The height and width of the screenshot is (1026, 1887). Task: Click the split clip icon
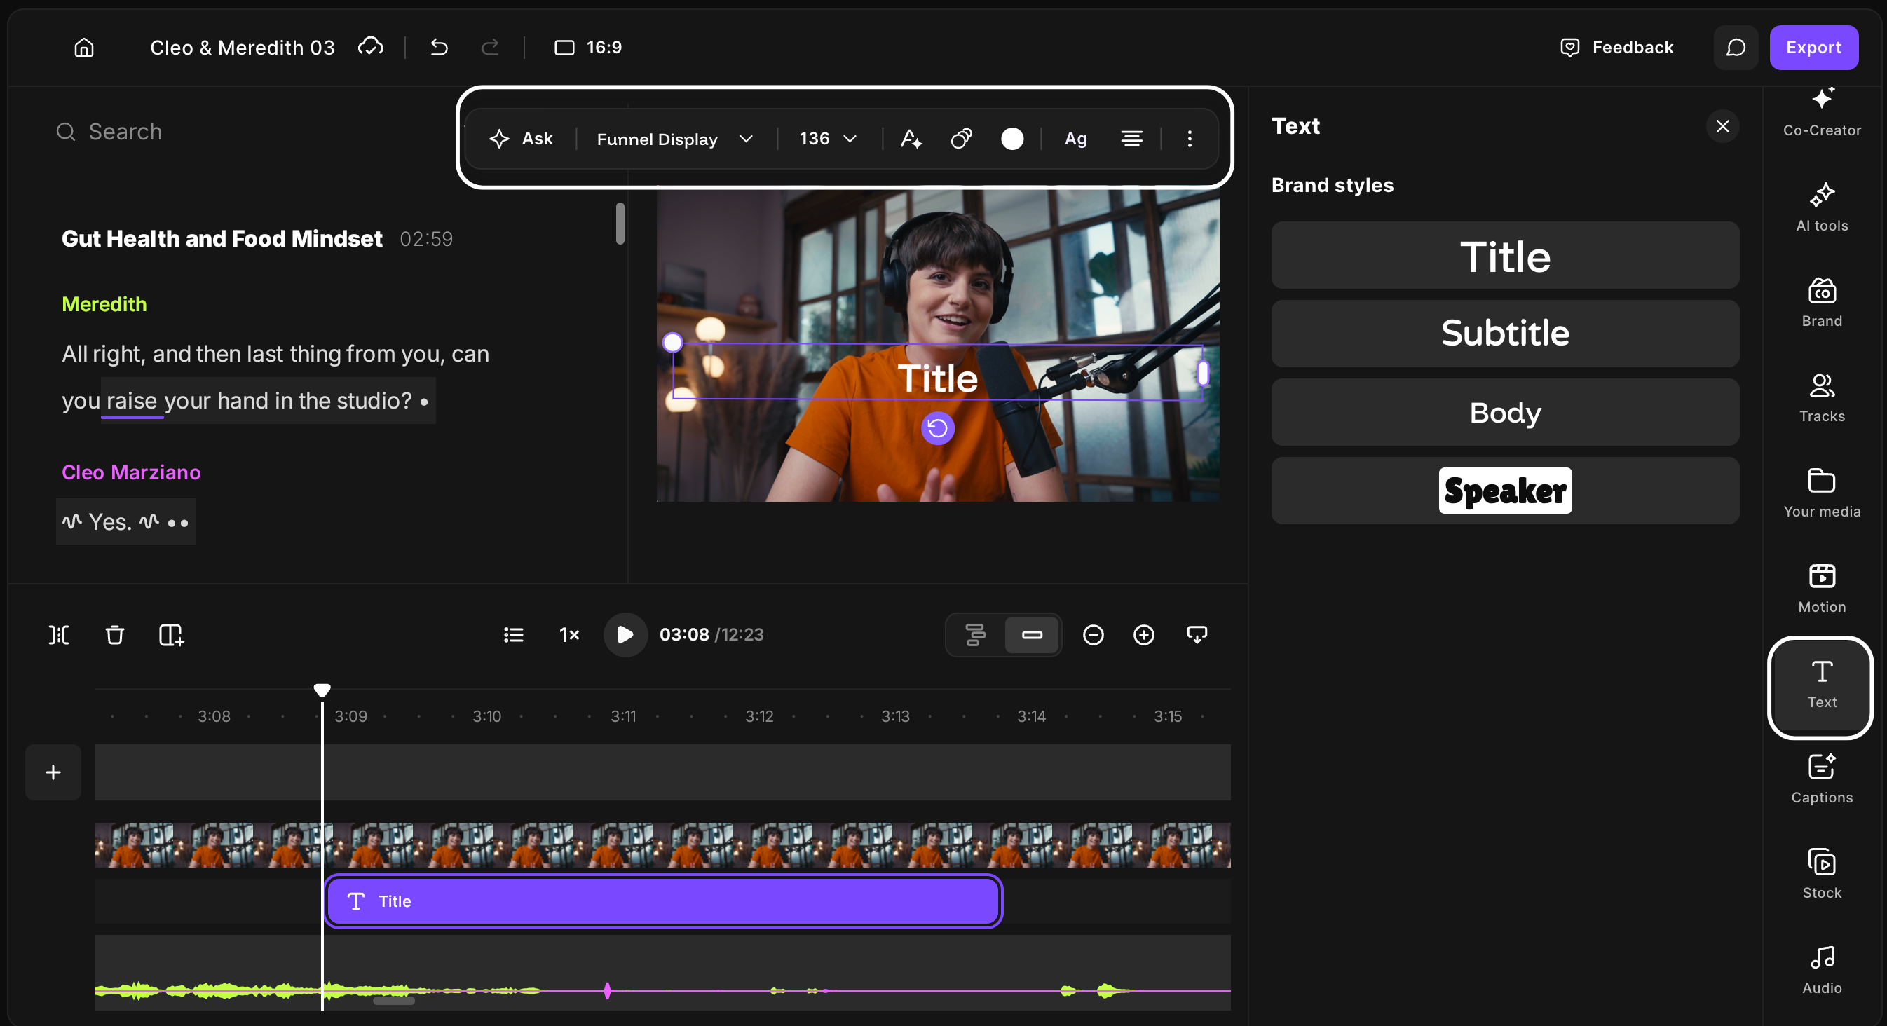(59, 634)
